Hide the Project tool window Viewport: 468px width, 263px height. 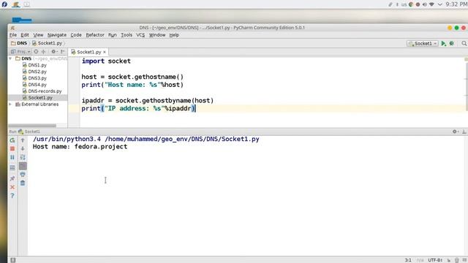tap(63, 52)
